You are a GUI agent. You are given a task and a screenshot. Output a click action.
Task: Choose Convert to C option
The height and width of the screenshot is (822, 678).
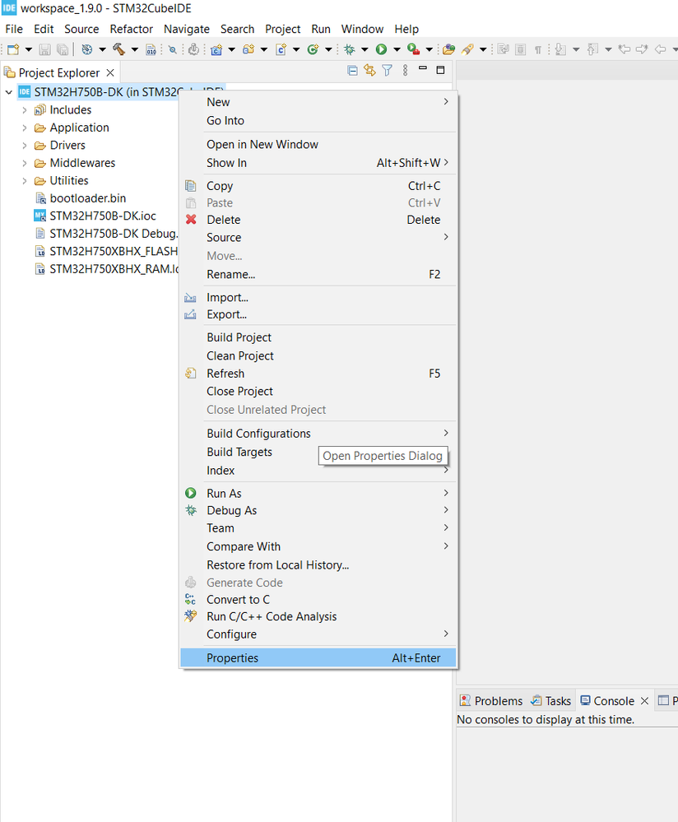pos(318,599)
